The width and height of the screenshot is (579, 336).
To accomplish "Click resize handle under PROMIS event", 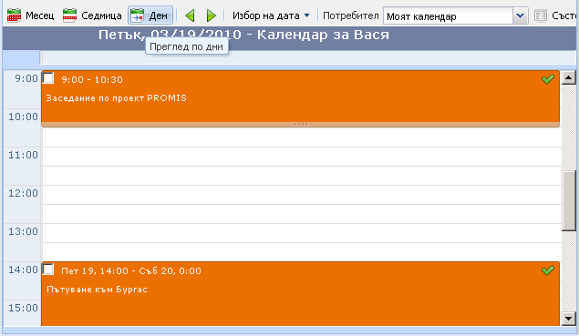I will click(x=301, y=125).
